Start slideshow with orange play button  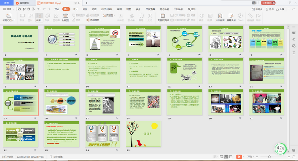point(239,157)
